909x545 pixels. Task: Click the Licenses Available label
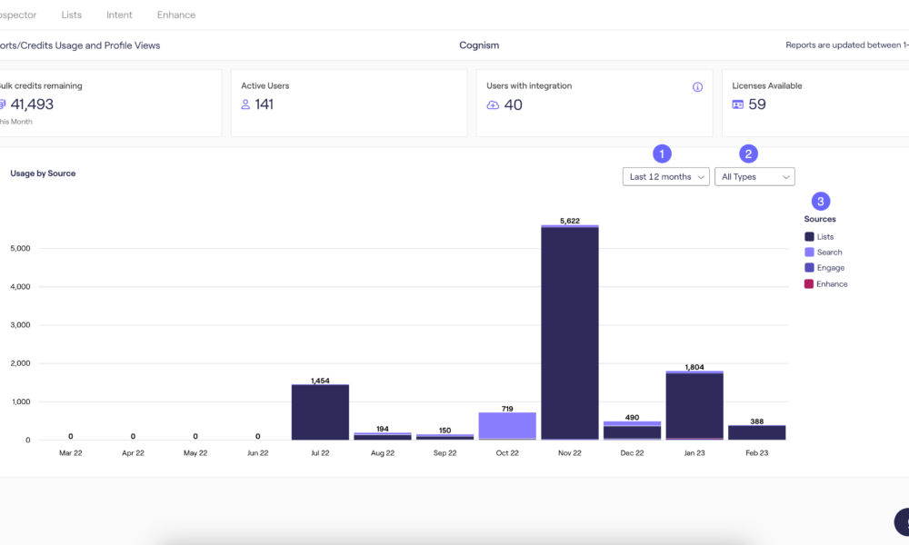pos(767,85)
